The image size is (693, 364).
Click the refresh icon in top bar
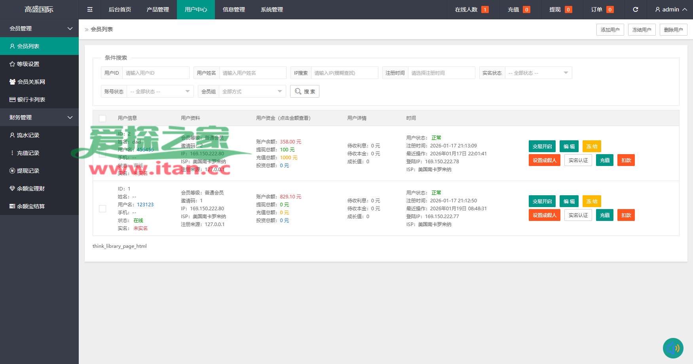(636, 9)
